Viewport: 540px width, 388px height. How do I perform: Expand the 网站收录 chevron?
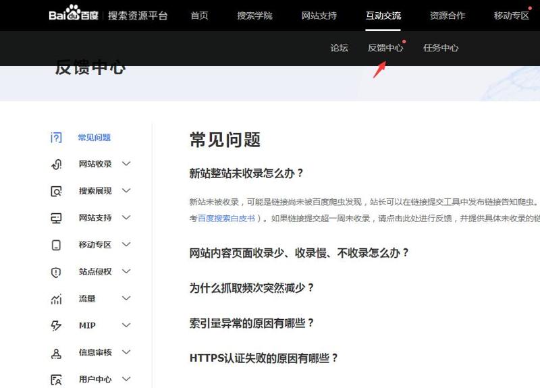tap(126, 163)
